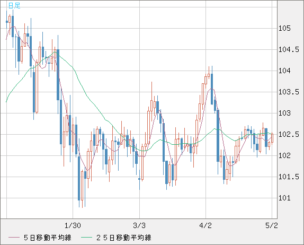The height and width of the screenshot is (245, 304).
Task: Click the 5/2 date label
Action: [271, 225]
